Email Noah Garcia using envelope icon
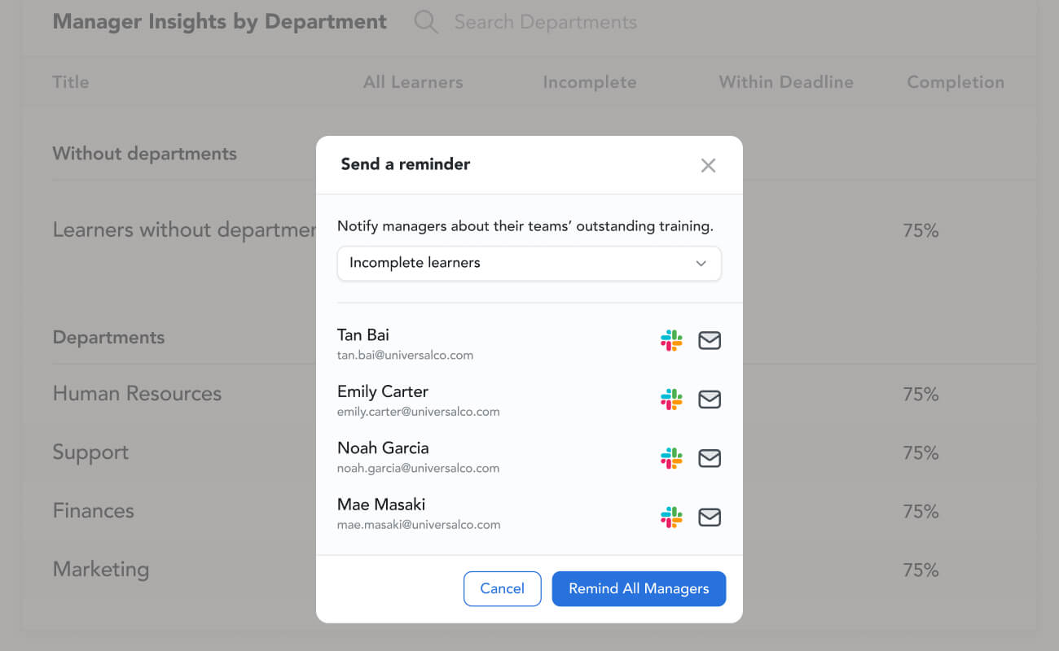 (710, 458)
